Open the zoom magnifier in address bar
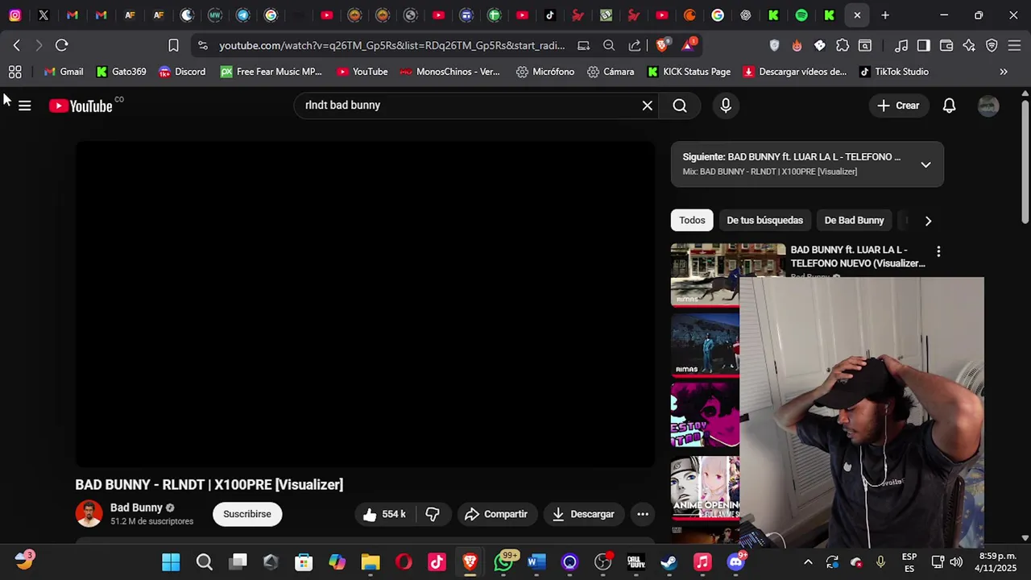 609,45
